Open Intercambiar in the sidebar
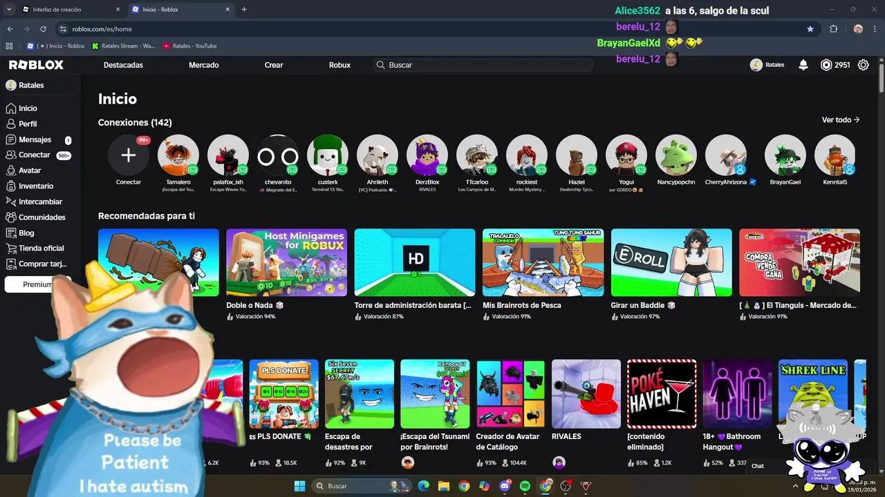 (40, 202)
